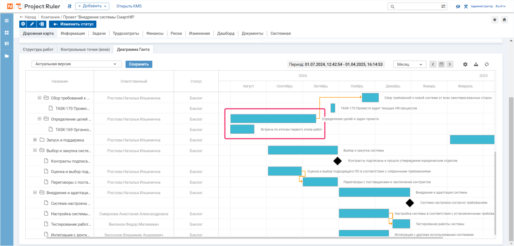Collapse the Сбор требований к... group
The height and width of the screenshot is (246, 514).
pos(39,98)
